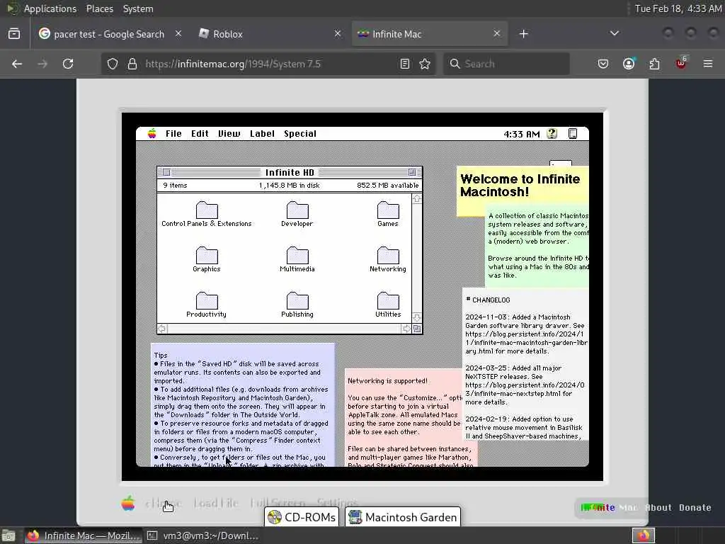Click the tracking protection shield icon
The height and width of the screenshot is (544, 725).
(x=113, y=64)
